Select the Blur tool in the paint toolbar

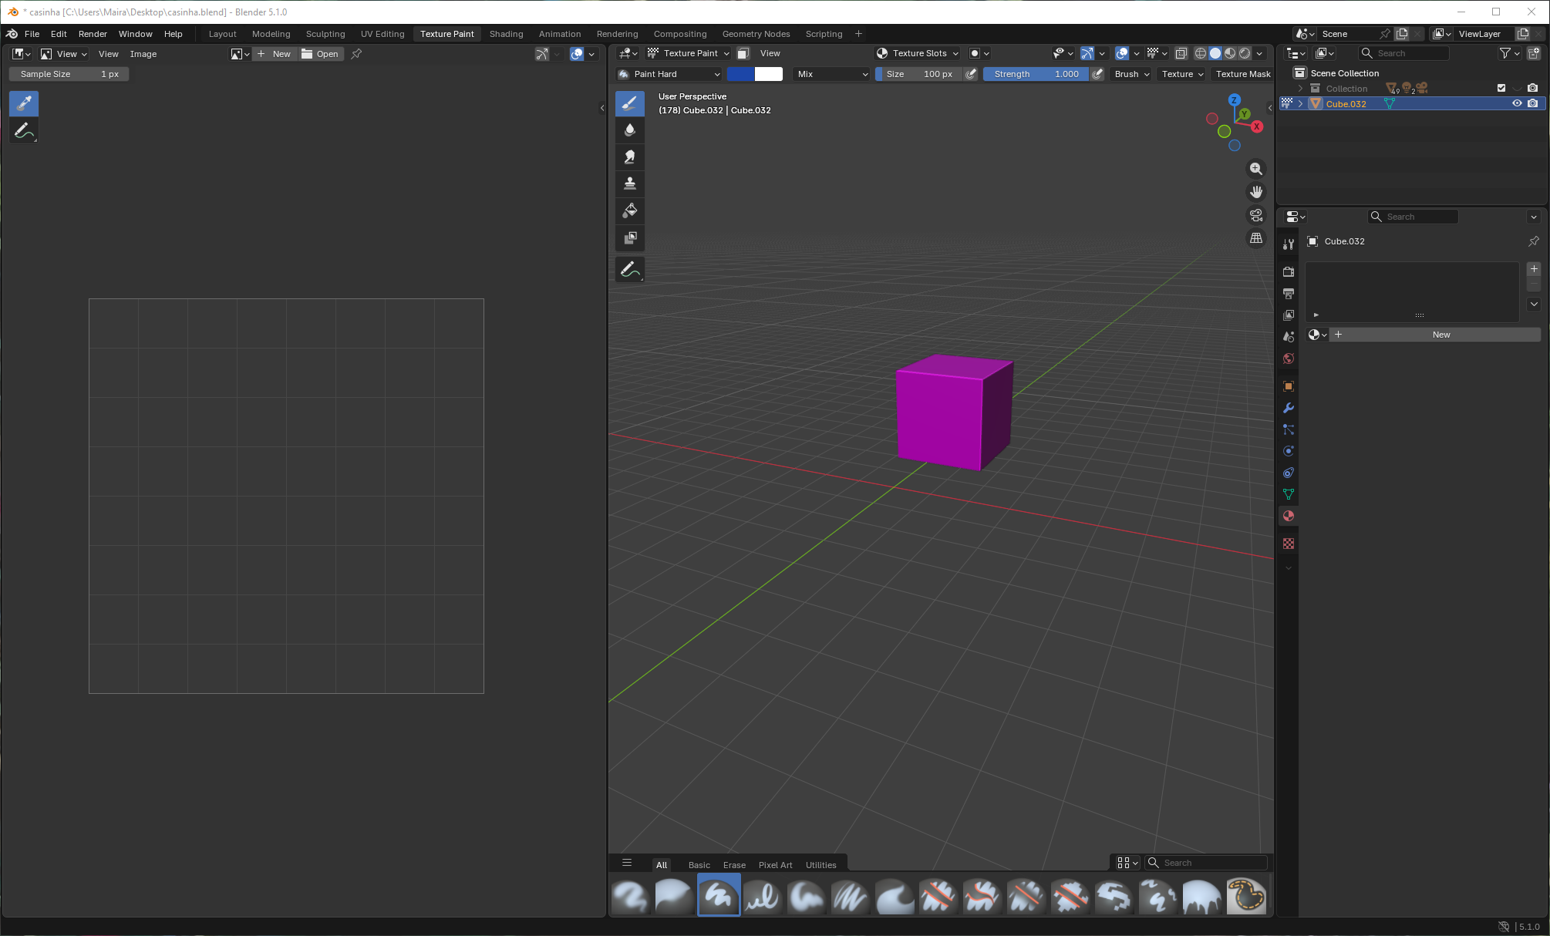[x=630, y=130]
